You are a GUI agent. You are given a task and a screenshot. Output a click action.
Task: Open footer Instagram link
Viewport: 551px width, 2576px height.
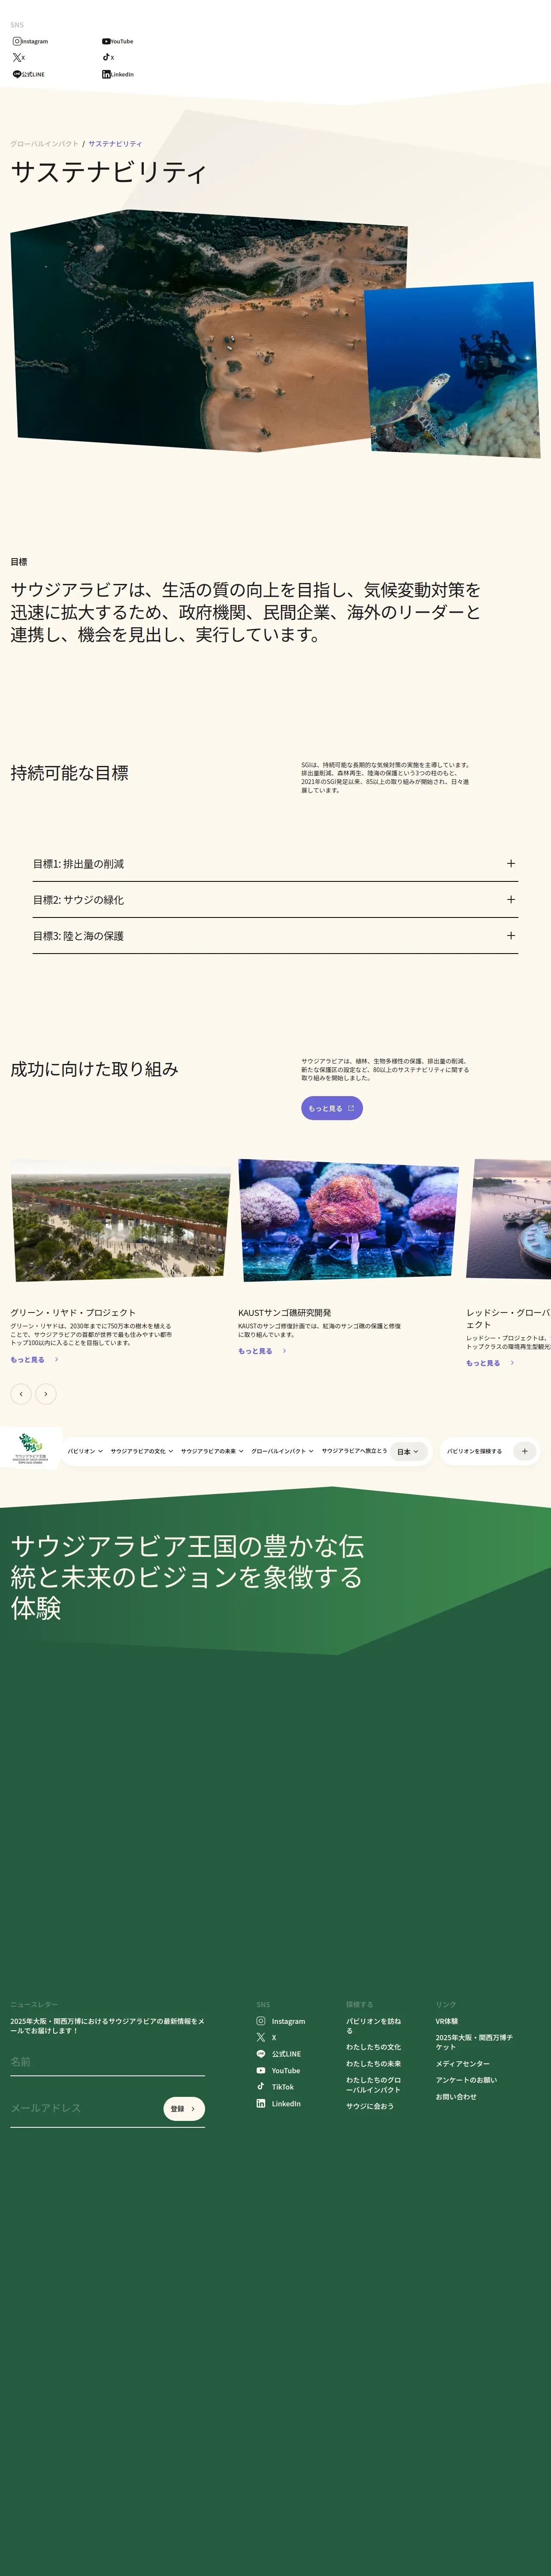click(281, 2021)
